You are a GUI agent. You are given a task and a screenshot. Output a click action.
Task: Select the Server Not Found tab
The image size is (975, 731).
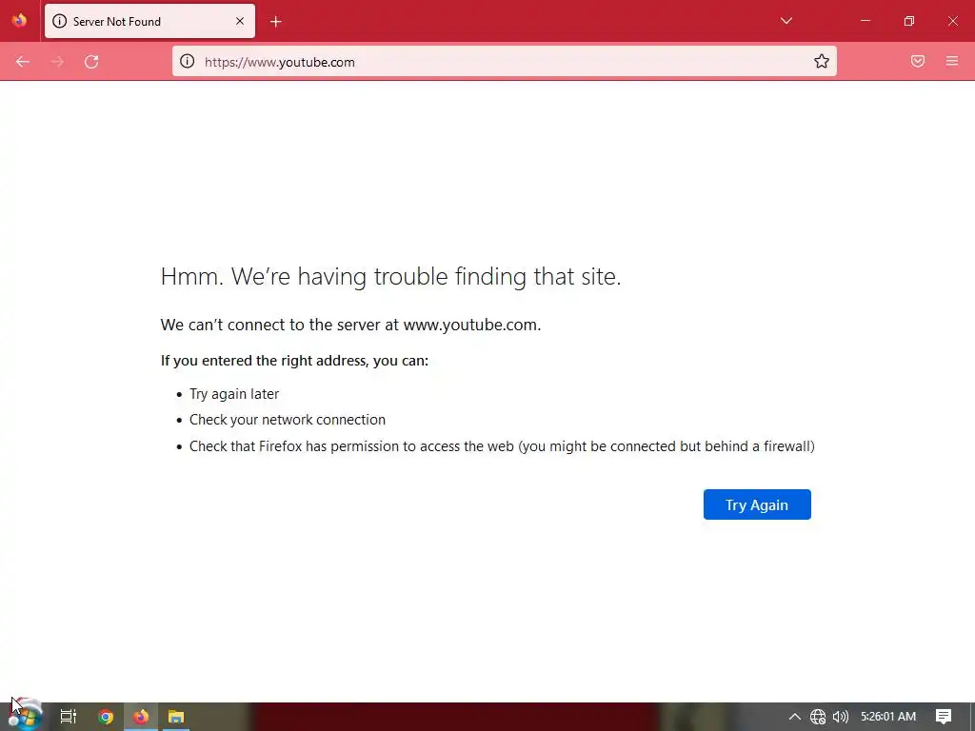149,21
